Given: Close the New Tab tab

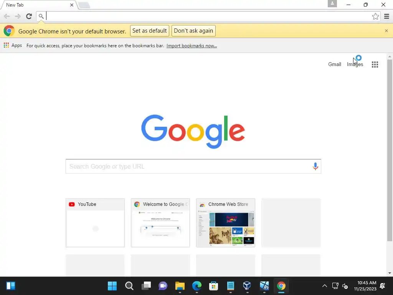Looking at the screenshot, I should pyautogui.click(x=72, y=5).
